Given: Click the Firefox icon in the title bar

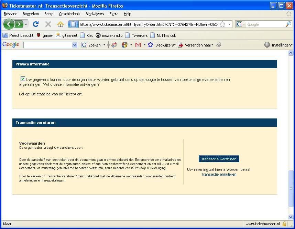Looking at the screenshot, I should coord(5,6).
